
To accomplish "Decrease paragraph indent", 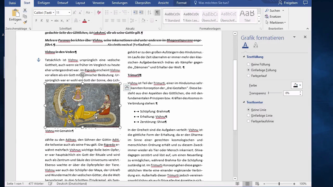I will coord(135,12).
